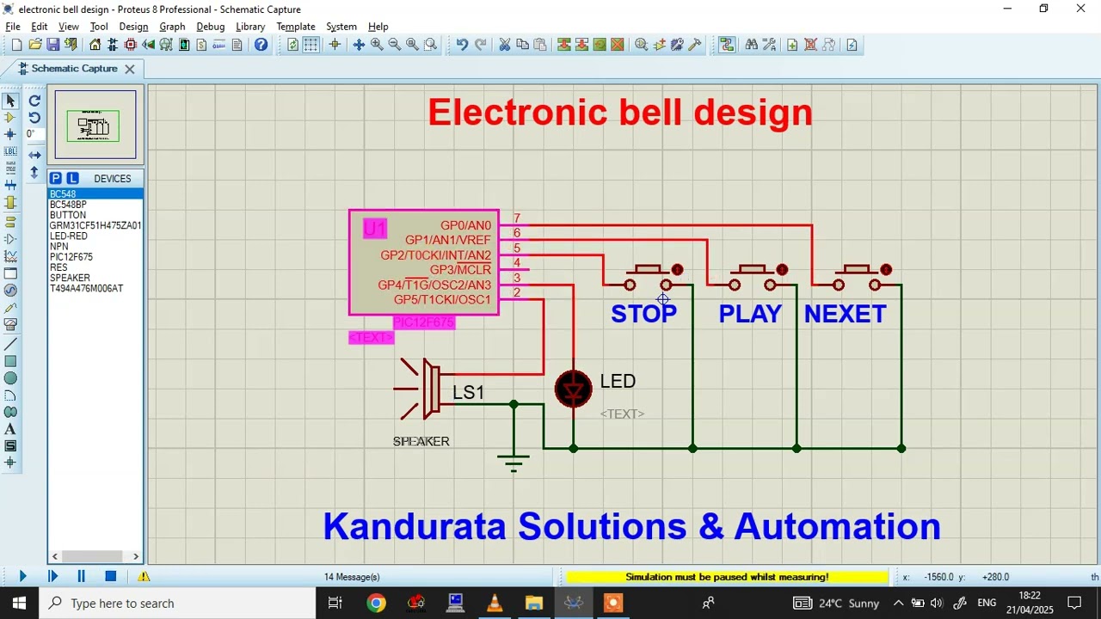Click the Search binoculars icon
This screenshot has width=1101, height=619.
click(751, 45)
